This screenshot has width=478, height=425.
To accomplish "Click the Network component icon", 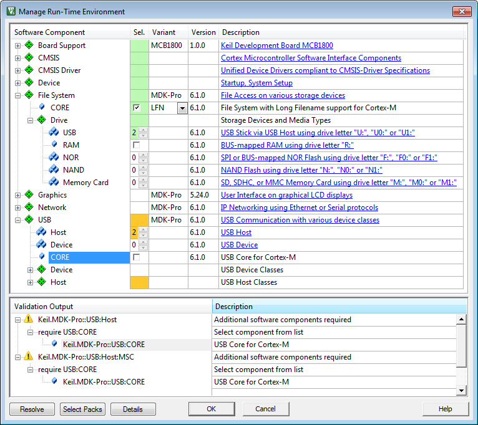I will 29,208.
